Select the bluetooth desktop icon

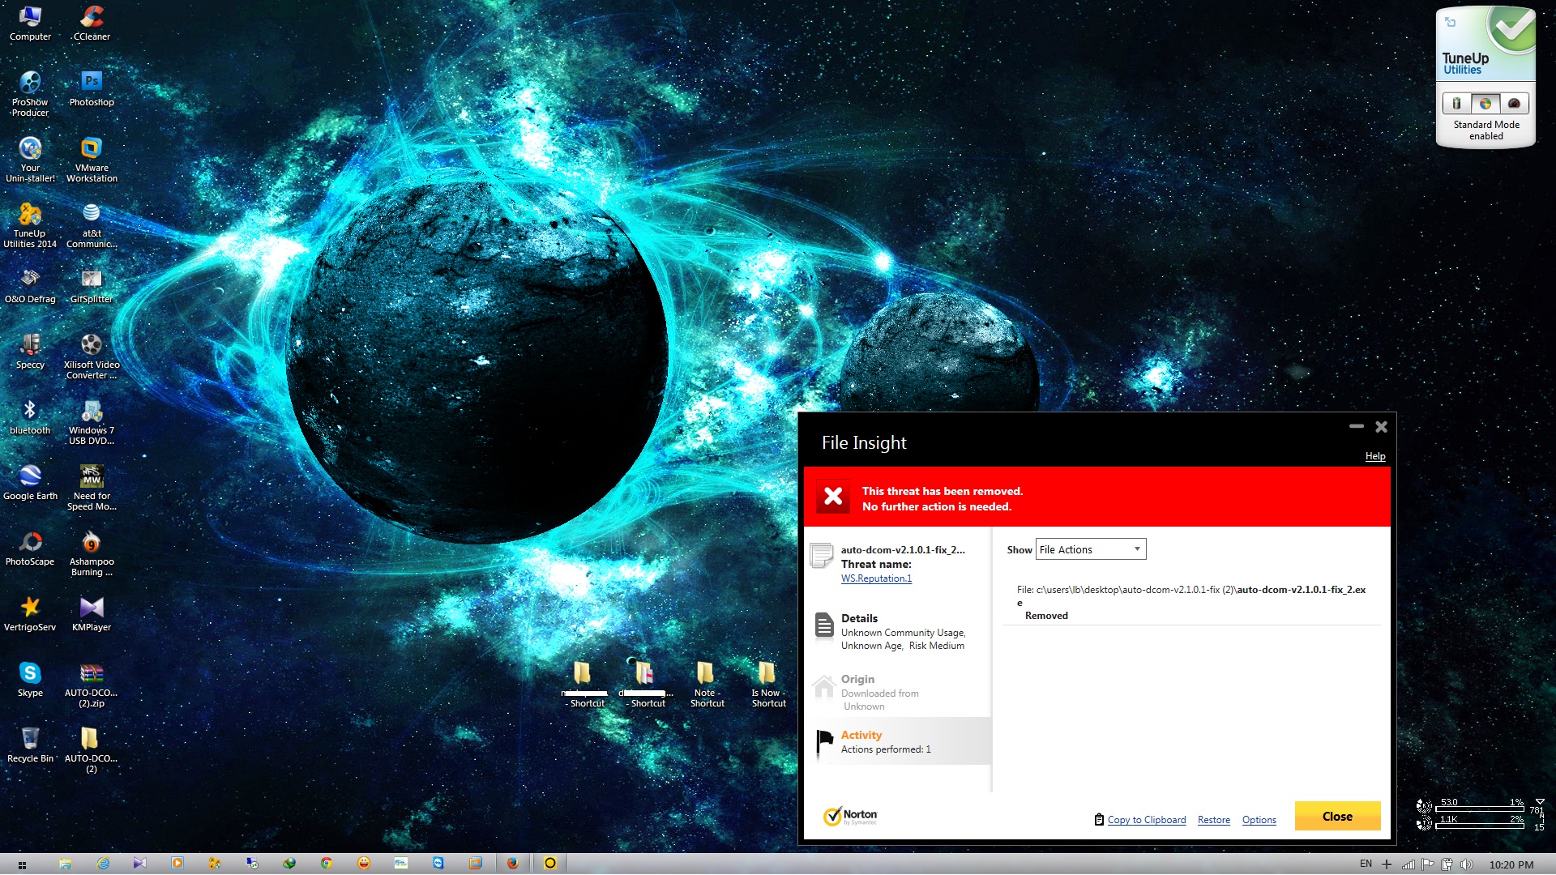[30, 417]
